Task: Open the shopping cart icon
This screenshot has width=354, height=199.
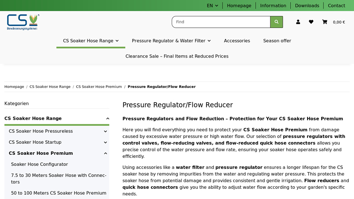Action: click(x=325, y=22)
